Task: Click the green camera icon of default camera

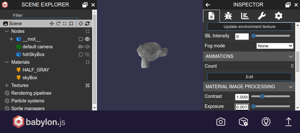Action: click(x=18, y=47)
